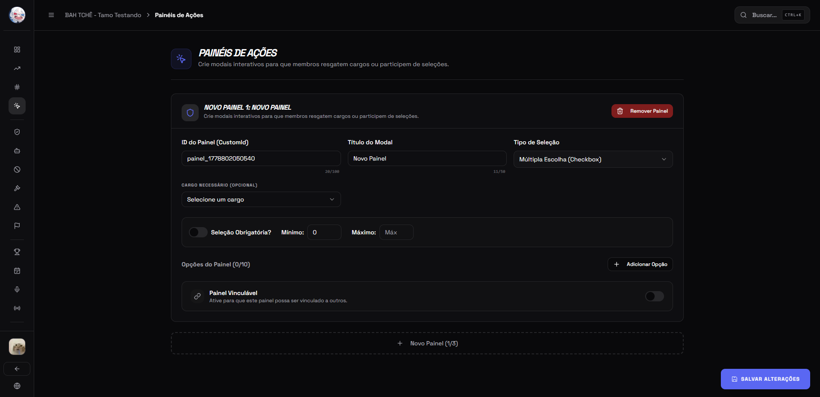Click the Remover Painel button
The height and width of the screenshot is (397, 820).
(642, 111)
